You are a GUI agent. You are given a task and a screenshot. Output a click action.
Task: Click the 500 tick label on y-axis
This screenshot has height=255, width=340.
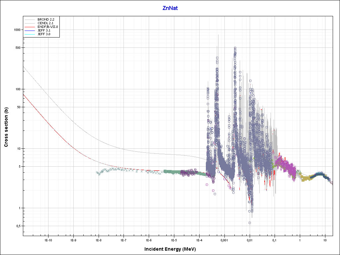(x=18, y=48)
